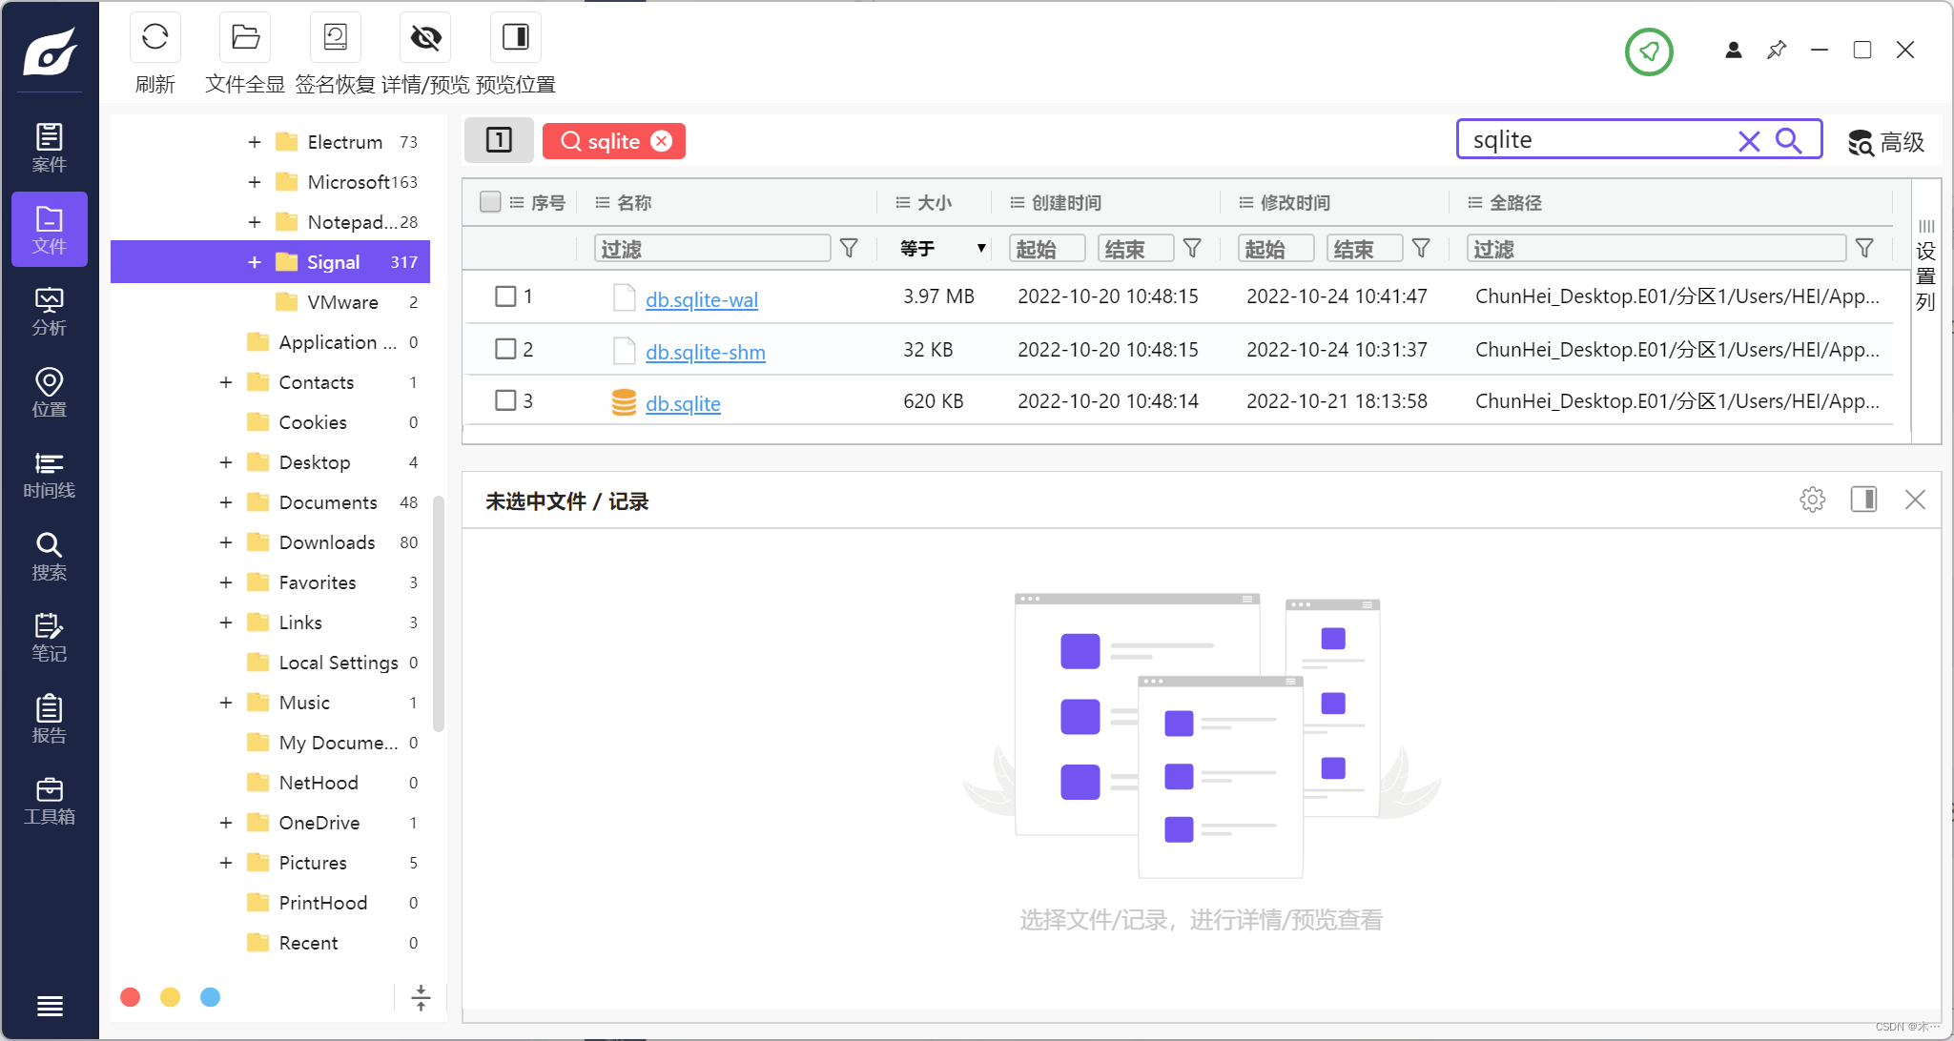Click the refresh (刷新) toolbar icon
Screen dimensions: 1954x1041
point(154,38)
